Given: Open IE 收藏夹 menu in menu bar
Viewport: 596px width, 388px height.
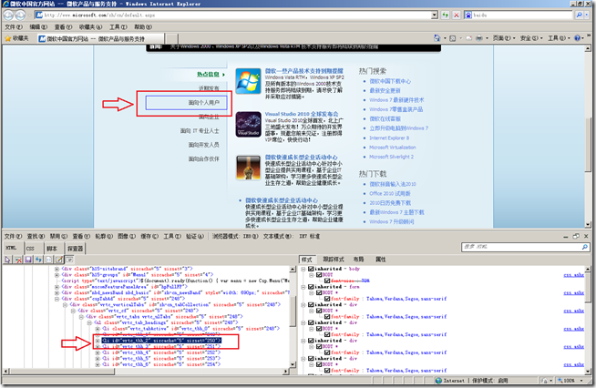Looking at the screenshot, I should click(90, 27).
